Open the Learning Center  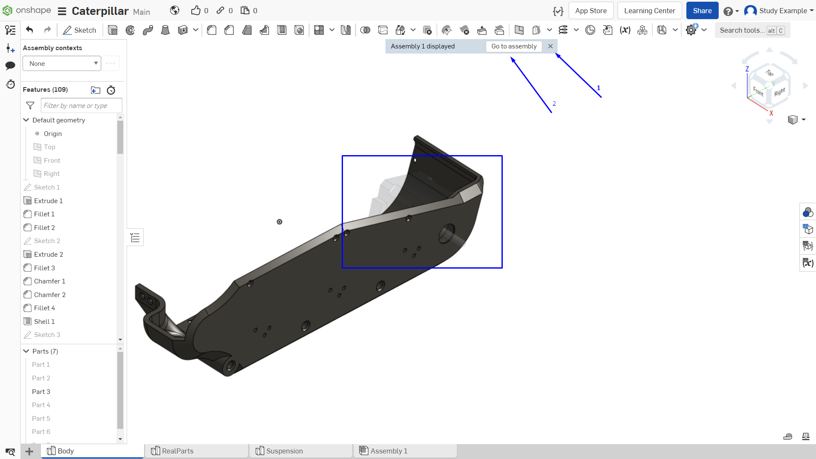649,11
